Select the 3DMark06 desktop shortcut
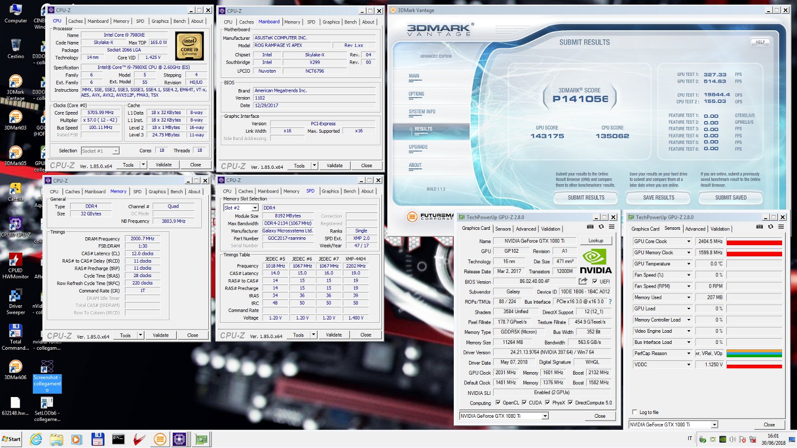The width and height of the screenshot is (797, 448). pos(15,370)
